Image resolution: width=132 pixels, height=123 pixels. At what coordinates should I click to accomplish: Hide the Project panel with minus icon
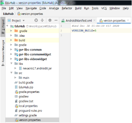click(x=56, y=20)
